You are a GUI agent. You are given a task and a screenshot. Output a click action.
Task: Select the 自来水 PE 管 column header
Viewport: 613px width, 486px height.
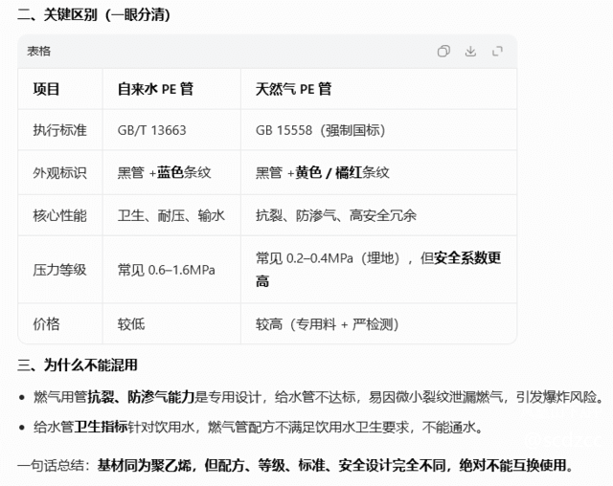click(x=155, y=89)
